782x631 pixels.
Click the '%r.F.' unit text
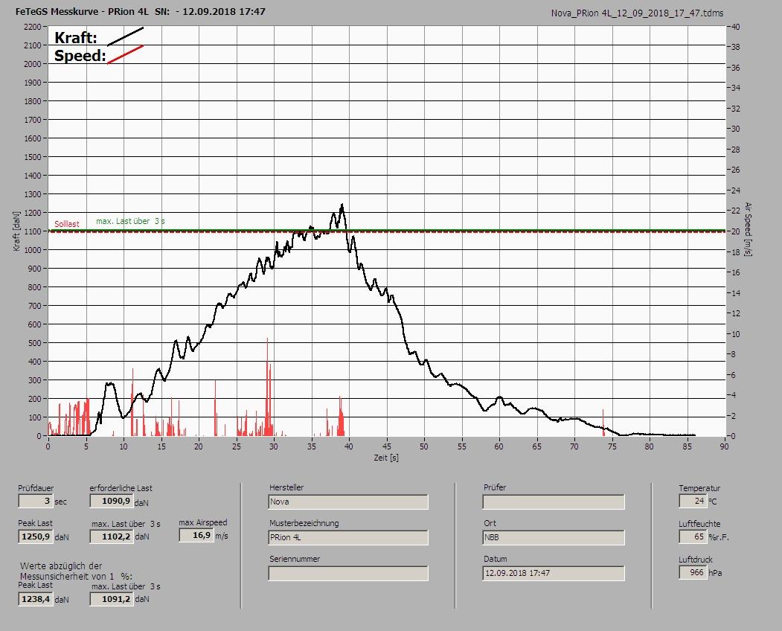[x=719, y=537]
